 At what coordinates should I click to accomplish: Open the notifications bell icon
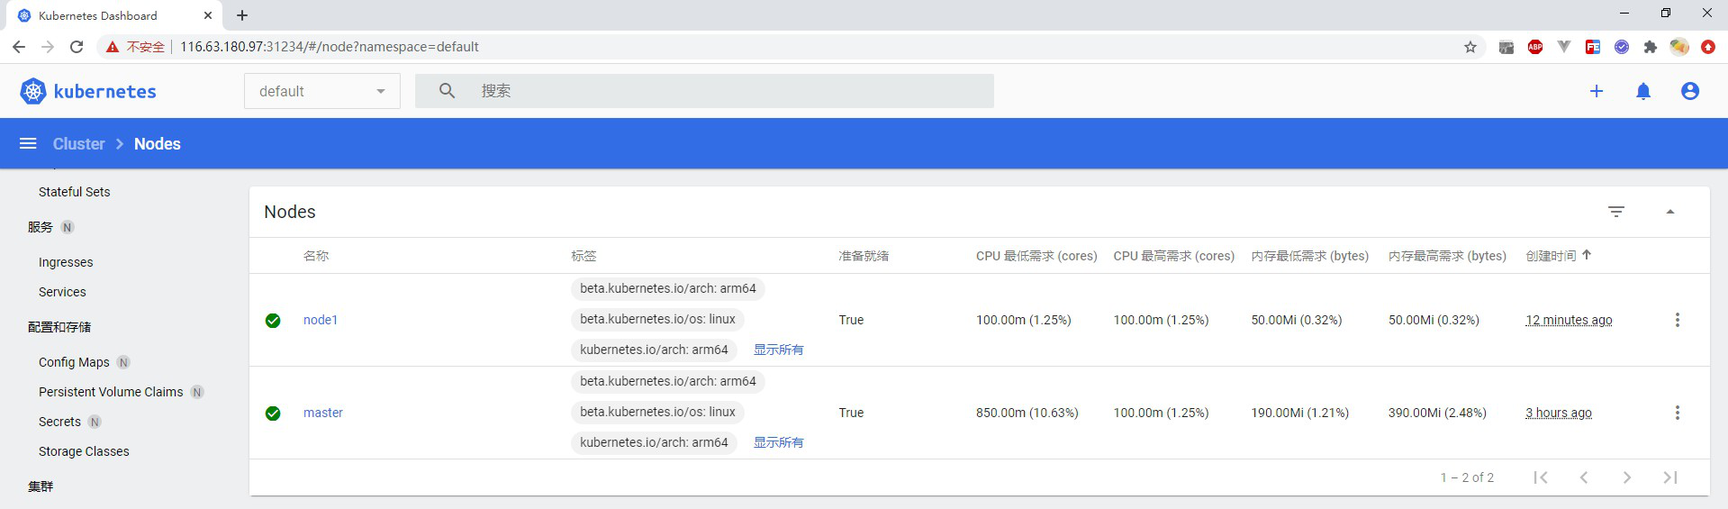(1643, 91)
